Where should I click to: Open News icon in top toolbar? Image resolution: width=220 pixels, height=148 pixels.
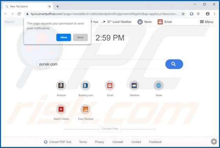click(x=140, y=22)
